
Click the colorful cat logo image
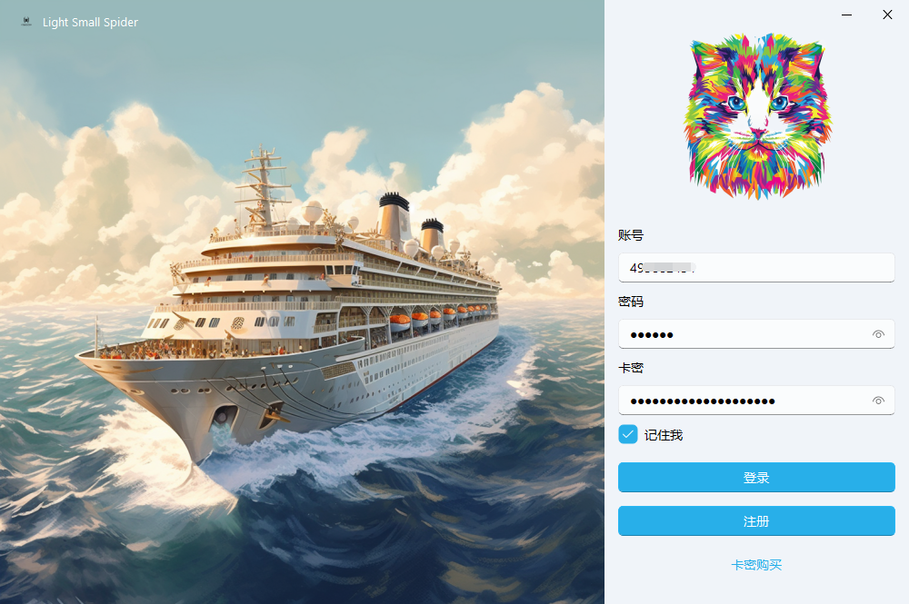(756, 116)
